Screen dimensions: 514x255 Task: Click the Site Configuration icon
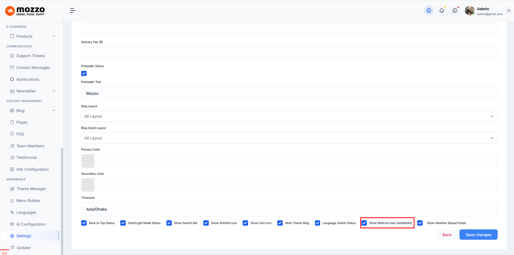point(12,169)
